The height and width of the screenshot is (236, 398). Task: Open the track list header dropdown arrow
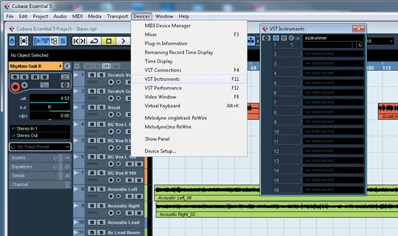[76, 66]
